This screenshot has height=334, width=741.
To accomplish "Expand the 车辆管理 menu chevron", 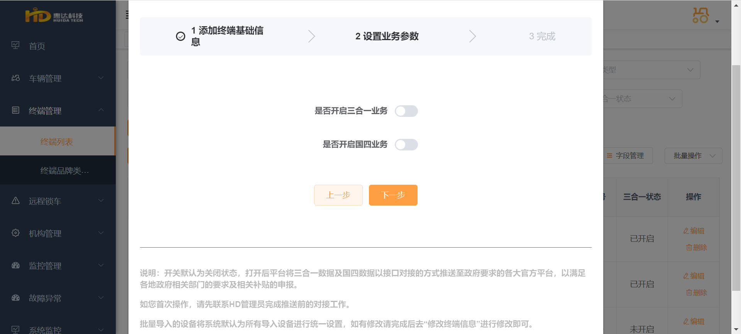I will tap(101, 78).
